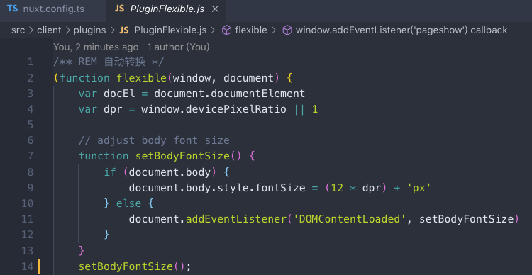532x275 pixels.
Task: Click addEventListener on line 11
Action: 236,220
